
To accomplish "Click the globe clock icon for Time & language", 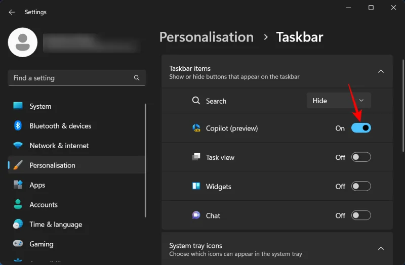I will (18, 224).
